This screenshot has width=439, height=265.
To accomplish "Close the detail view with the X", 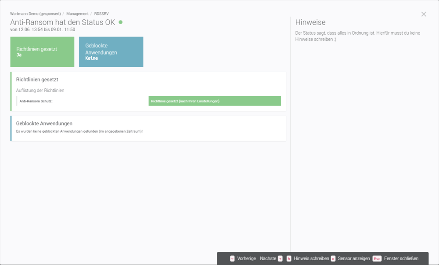I will tap(424, 14).
